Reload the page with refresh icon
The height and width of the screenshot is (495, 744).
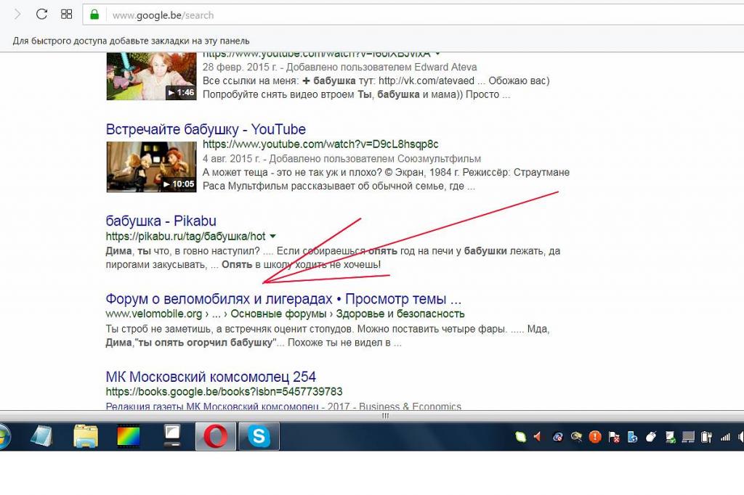(x=41, y=15)
